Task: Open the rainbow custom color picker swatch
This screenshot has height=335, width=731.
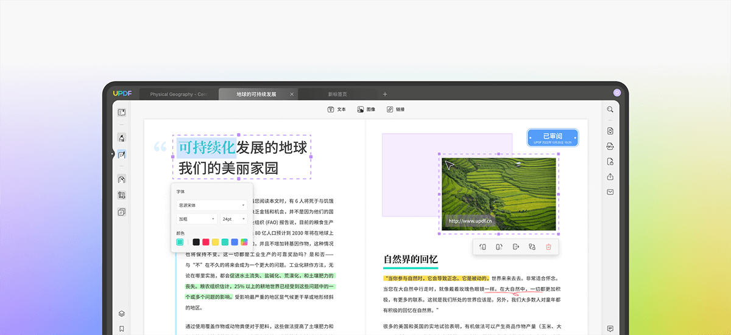Action: pos(244,242)
